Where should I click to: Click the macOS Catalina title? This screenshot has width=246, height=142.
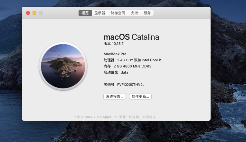131,37
